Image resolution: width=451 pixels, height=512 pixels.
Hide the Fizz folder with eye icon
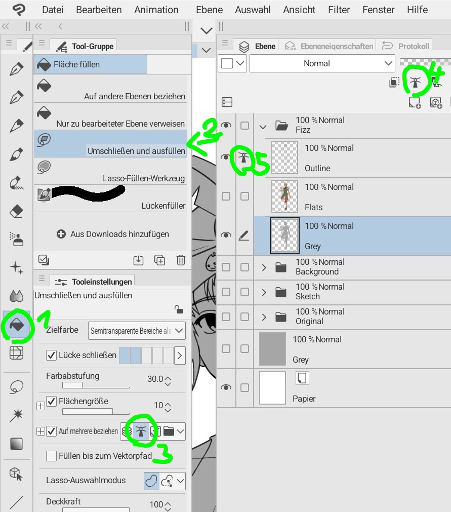[x=226, y=126]
